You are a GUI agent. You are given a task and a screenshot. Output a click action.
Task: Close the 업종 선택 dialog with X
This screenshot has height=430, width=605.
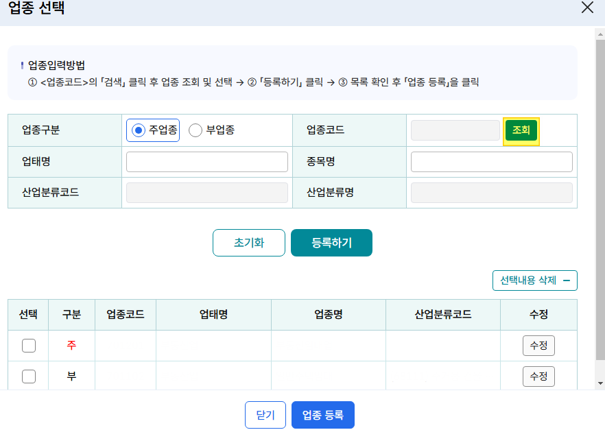[587, 8]
